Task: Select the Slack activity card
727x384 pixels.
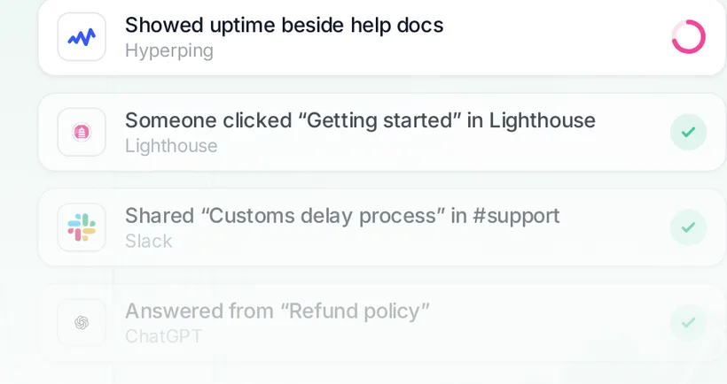Action: [381, 227]
